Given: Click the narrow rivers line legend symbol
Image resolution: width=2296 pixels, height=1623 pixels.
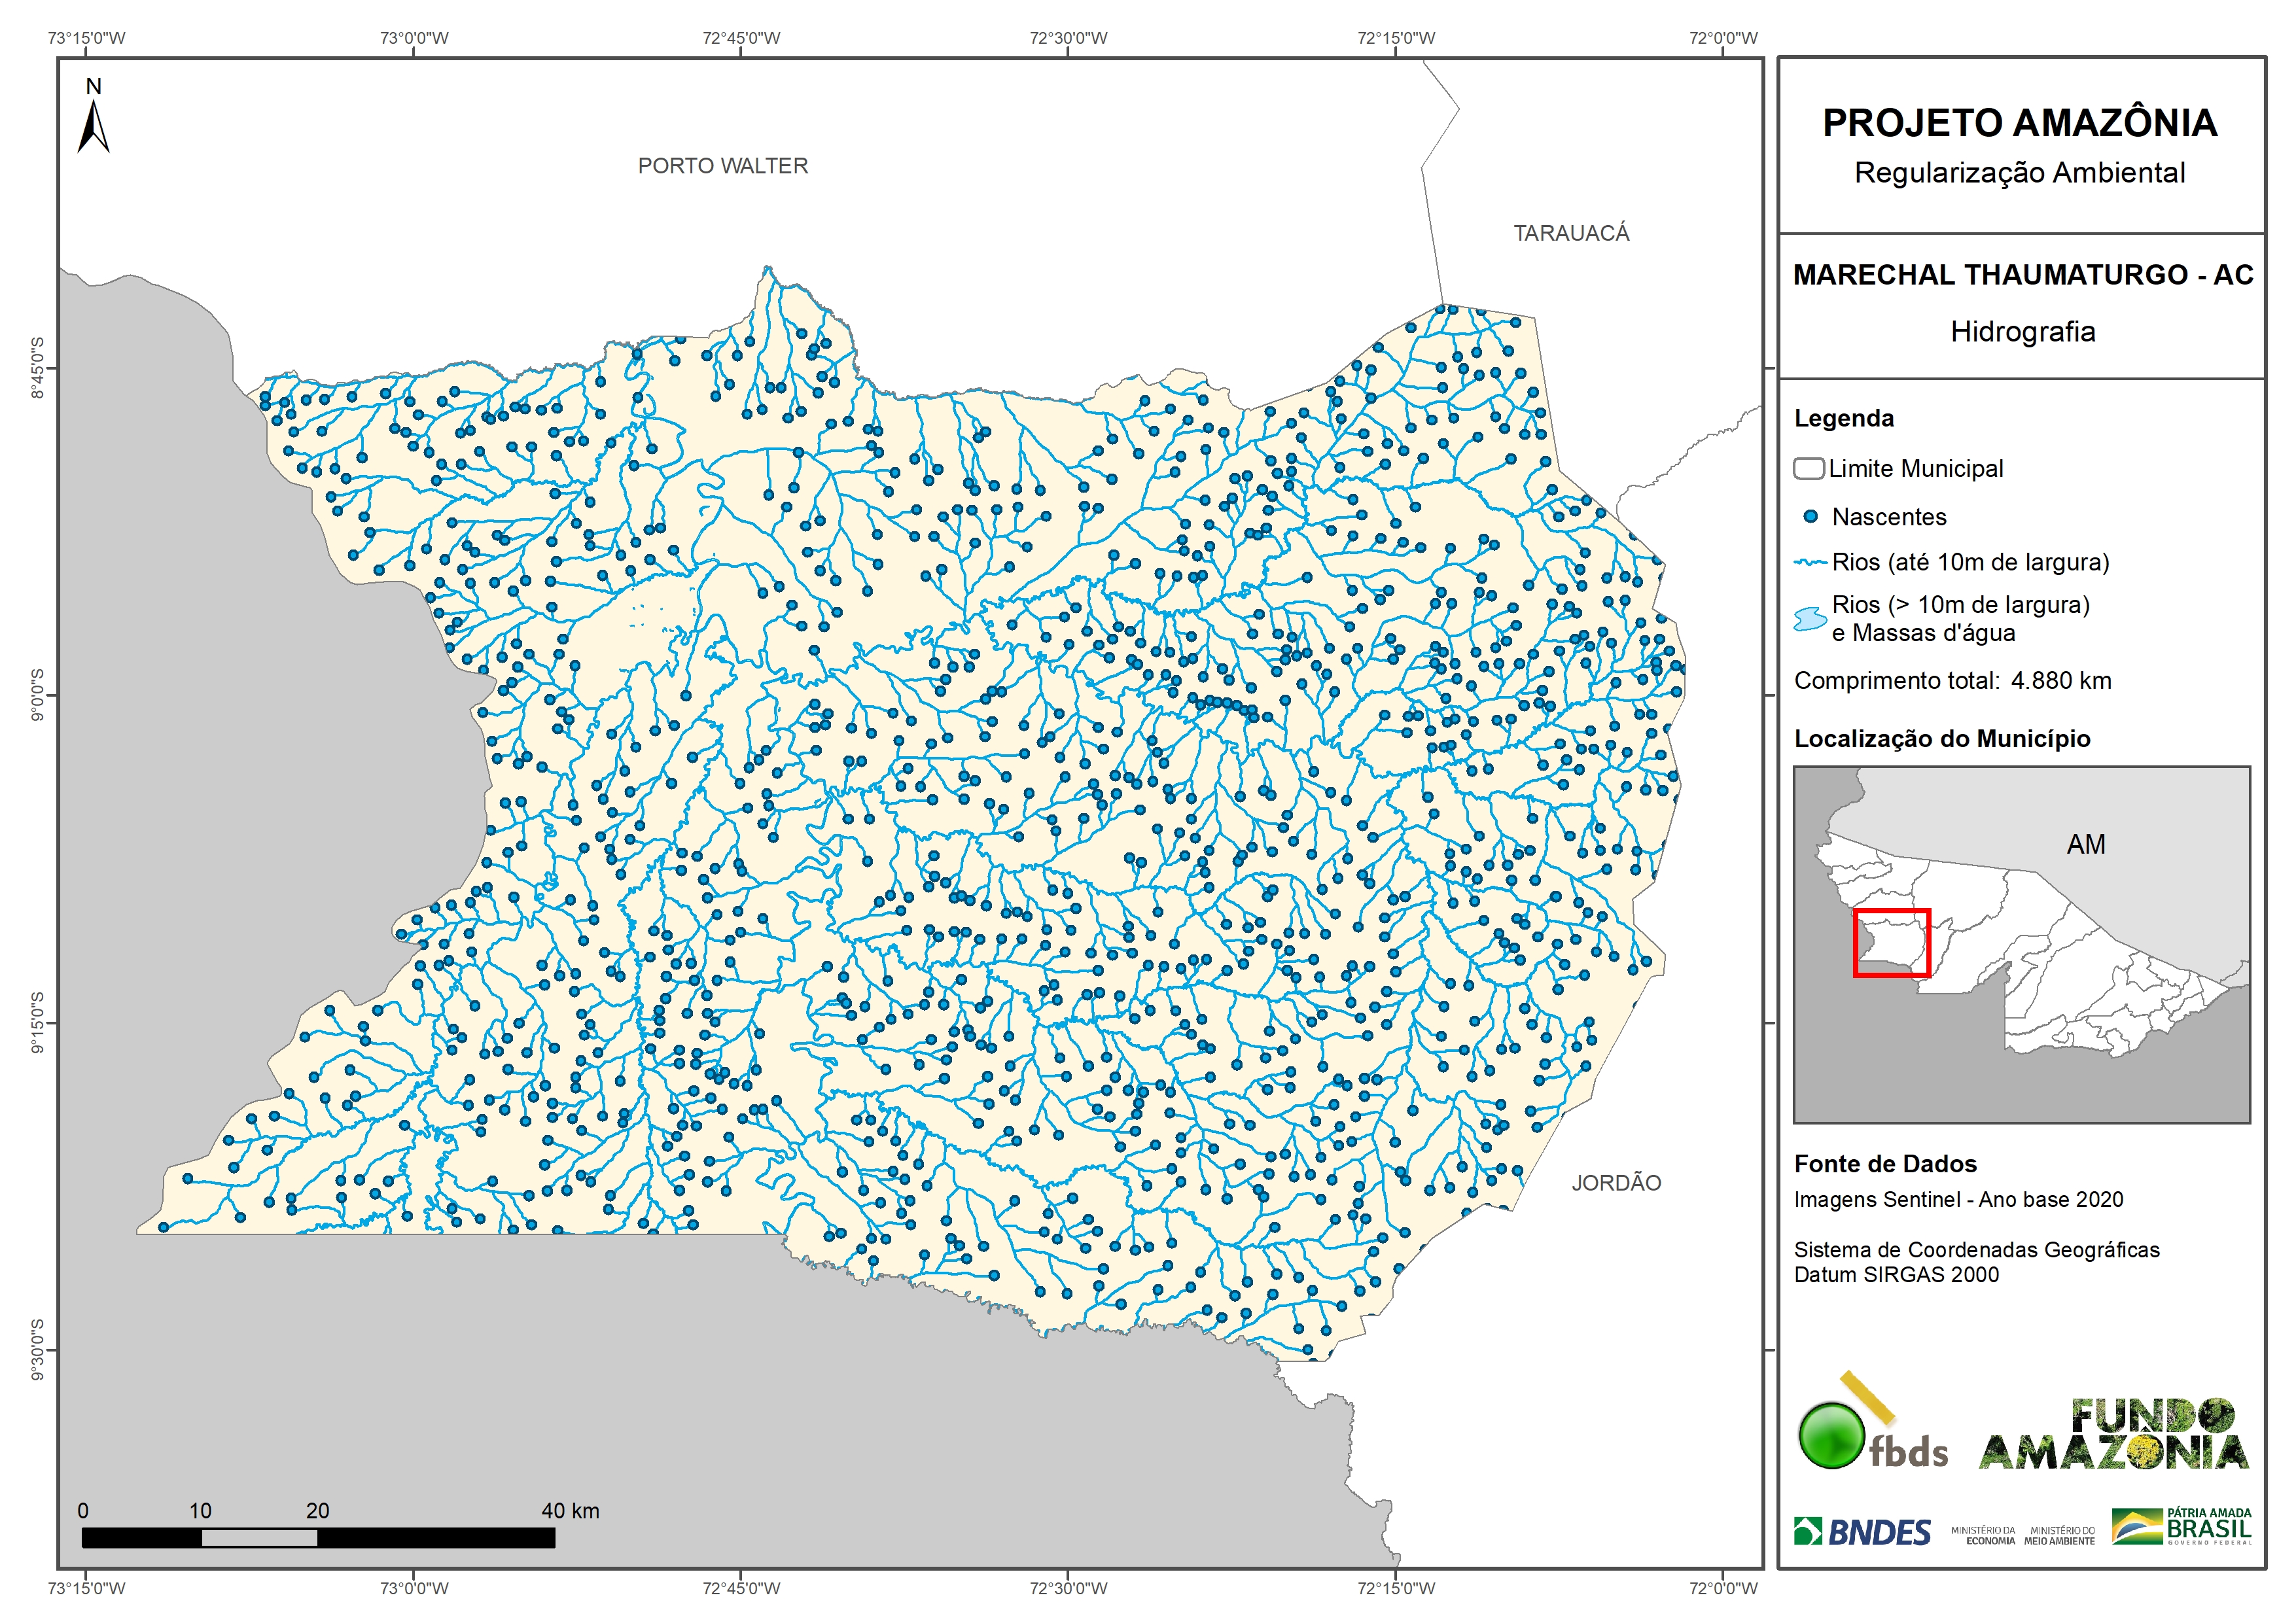Looking at the screenshot, I should (x=1810, y=563).
